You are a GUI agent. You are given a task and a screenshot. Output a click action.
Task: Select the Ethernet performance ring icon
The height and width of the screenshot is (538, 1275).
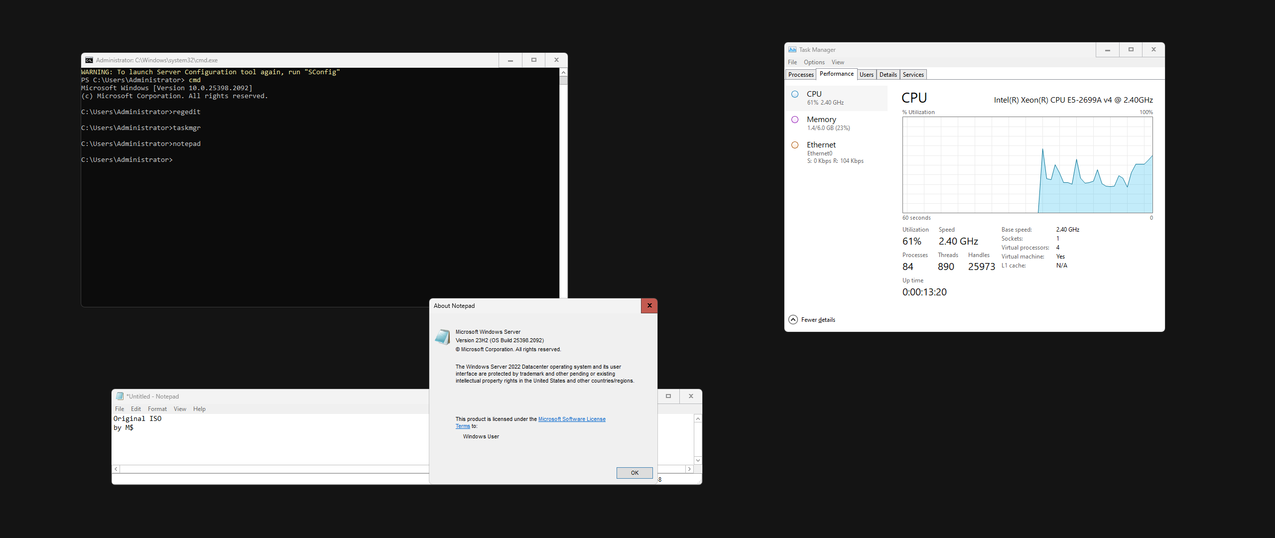(x=795, y=145)
